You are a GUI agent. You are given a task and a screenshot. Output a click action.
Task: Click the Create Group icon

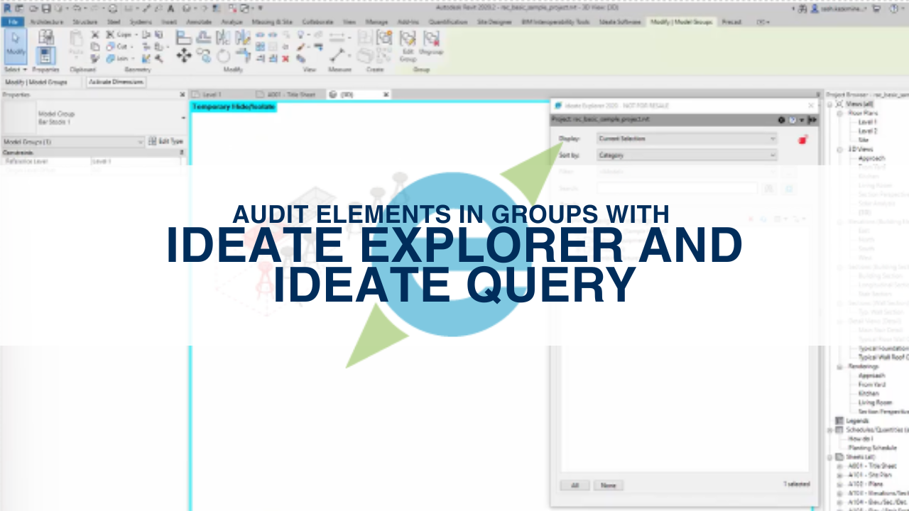click(383, 37)
